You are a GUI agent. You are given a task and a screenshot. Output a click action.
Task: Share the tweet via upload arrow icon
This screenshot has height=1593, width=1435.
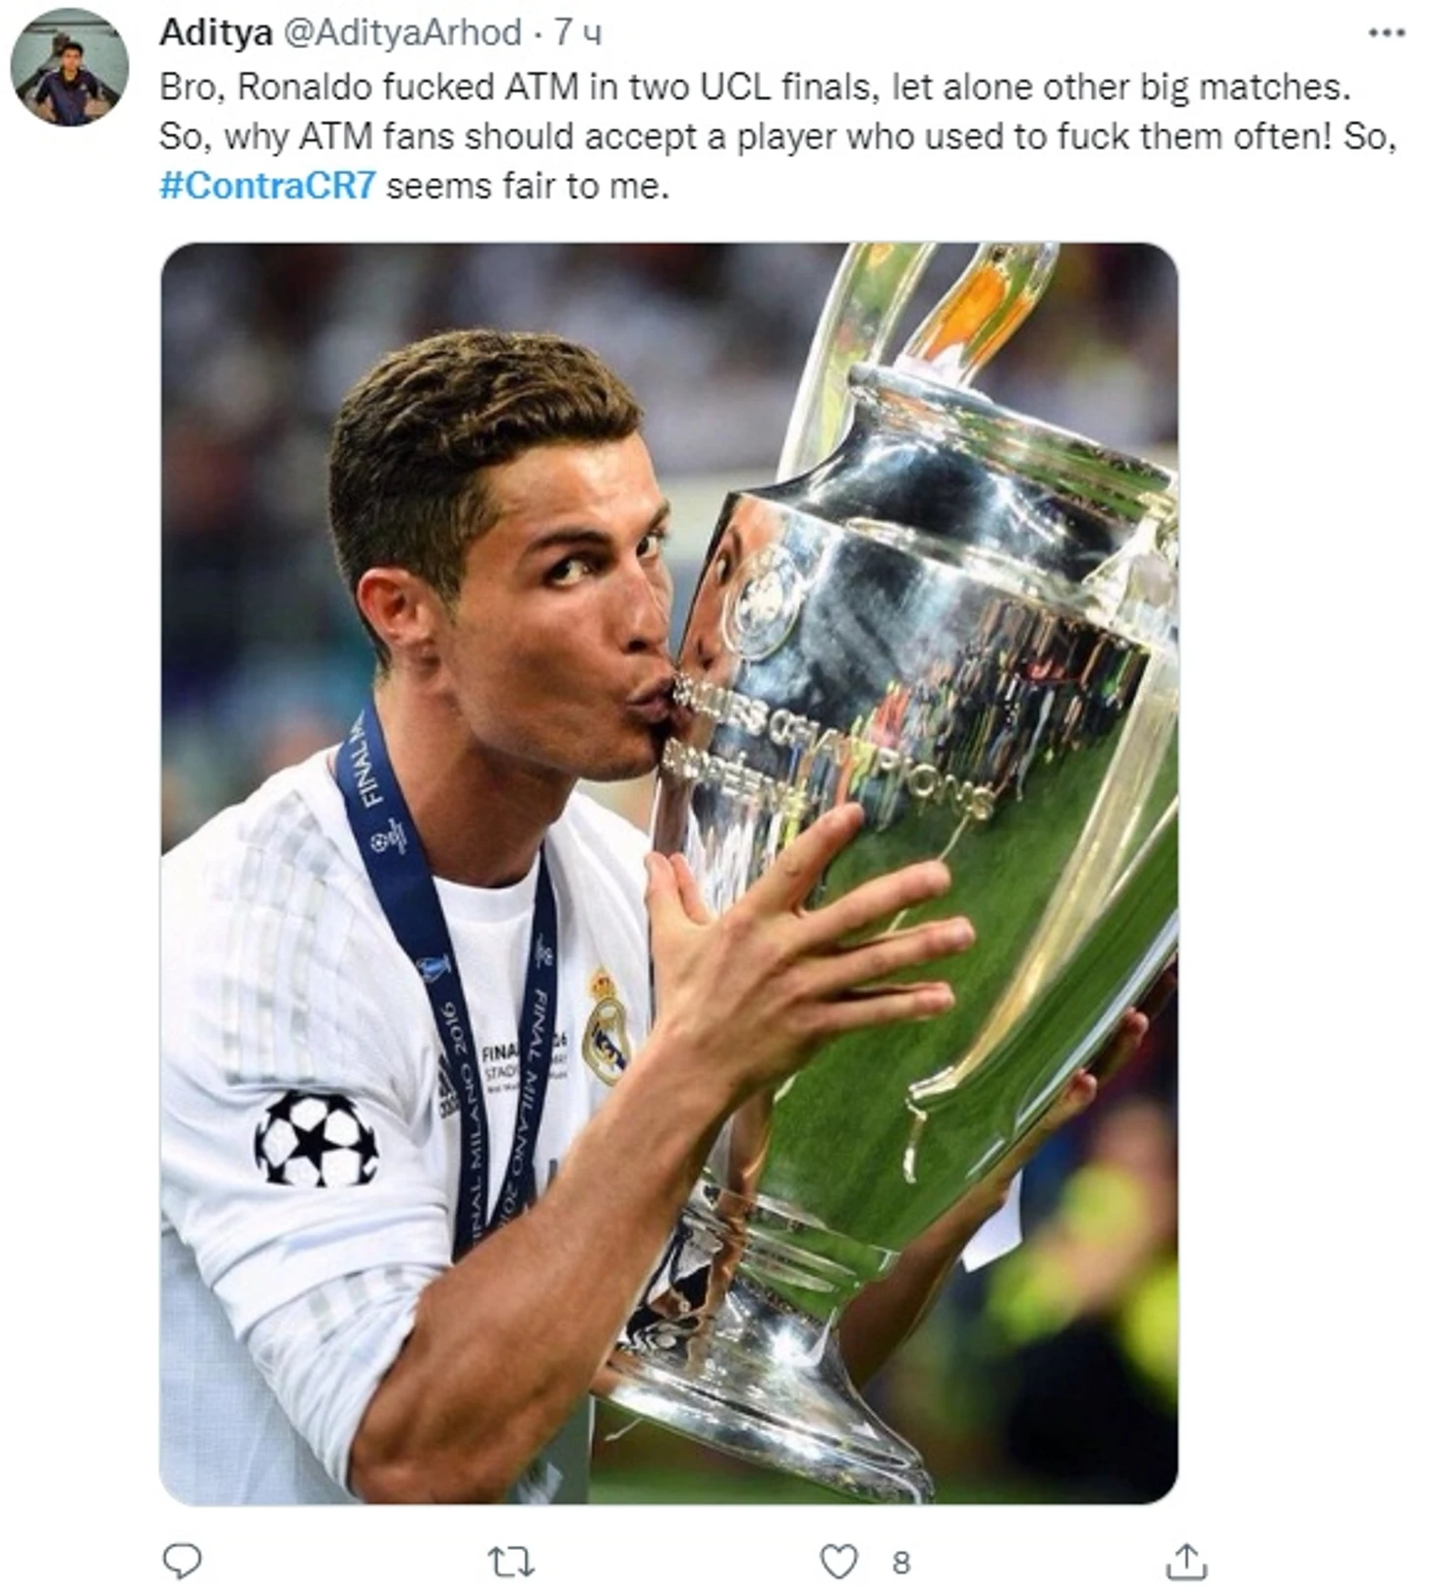coord(1186,1561)
